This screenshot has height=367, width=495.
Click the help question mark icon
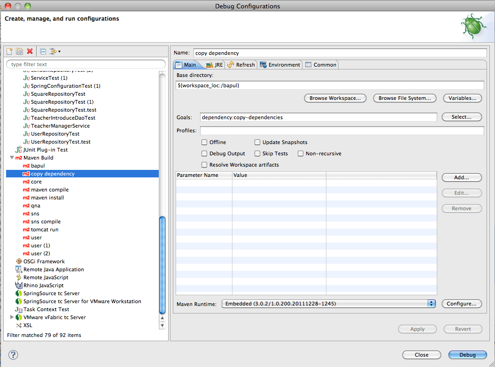click(13, 355)
